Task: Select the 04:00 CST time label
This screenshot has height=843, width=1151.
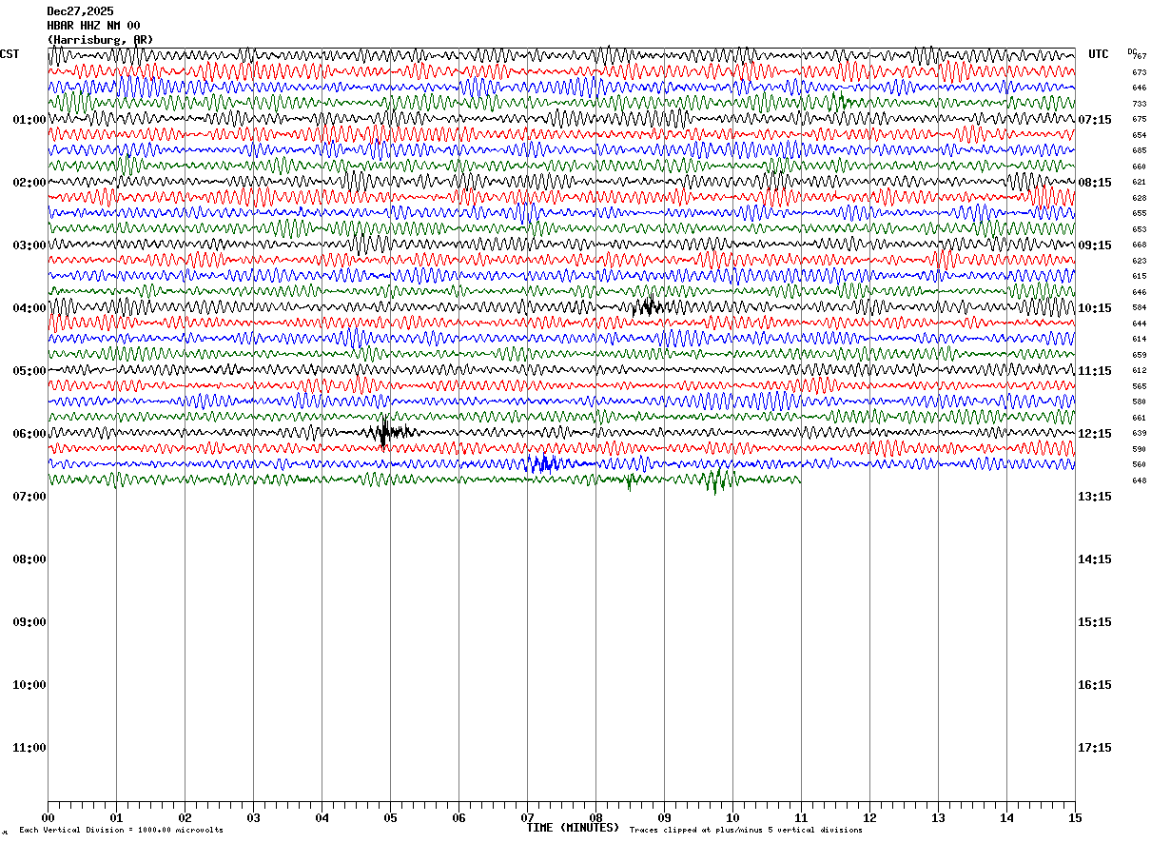Action: (x=29, y=308)
